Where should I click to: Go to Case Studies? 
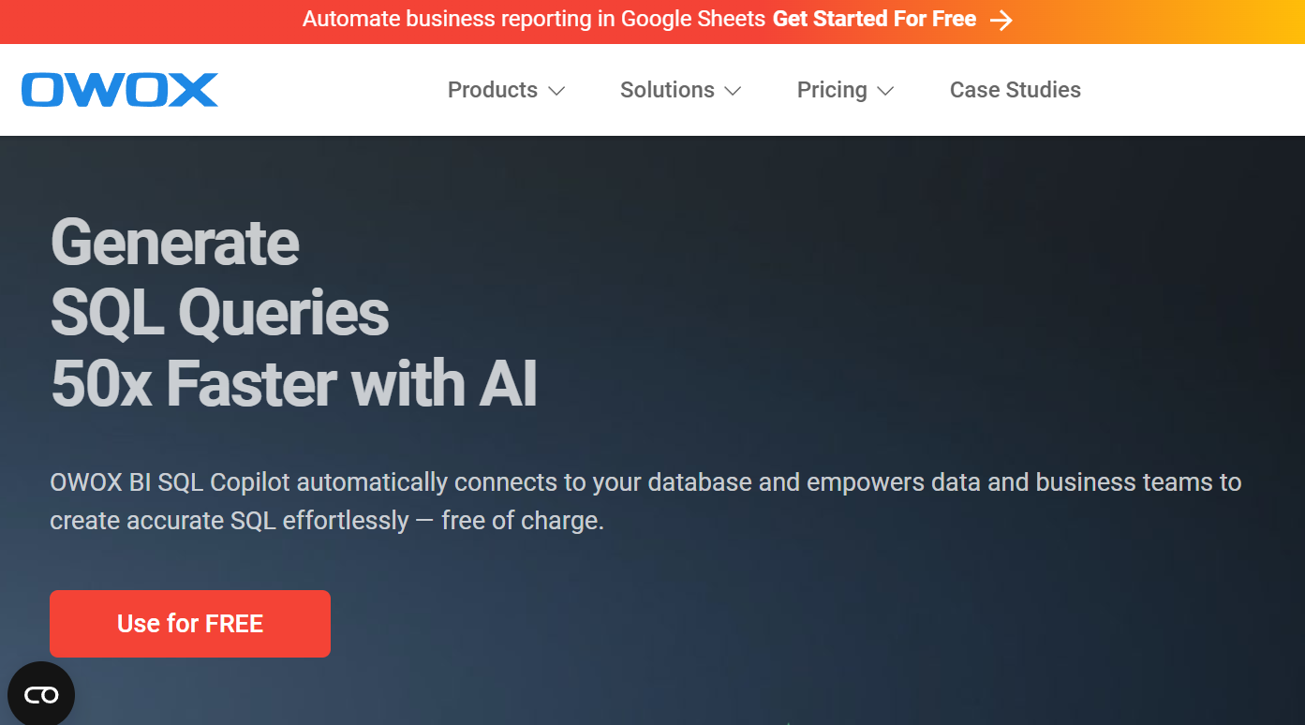click(x=1016, y=90)
